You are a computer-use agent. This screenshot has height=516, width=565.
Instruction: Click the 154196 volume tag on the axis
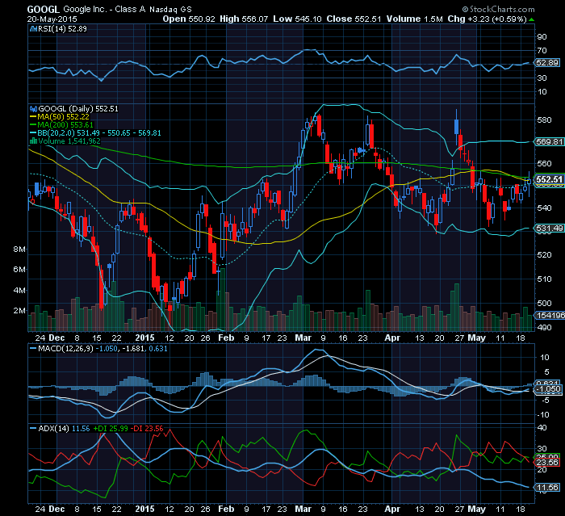550,316
